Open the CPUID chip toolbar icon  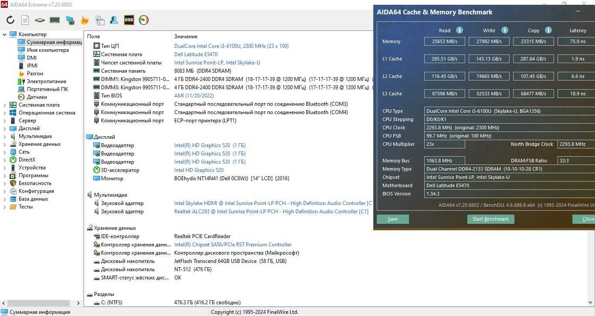pos(40,20)
